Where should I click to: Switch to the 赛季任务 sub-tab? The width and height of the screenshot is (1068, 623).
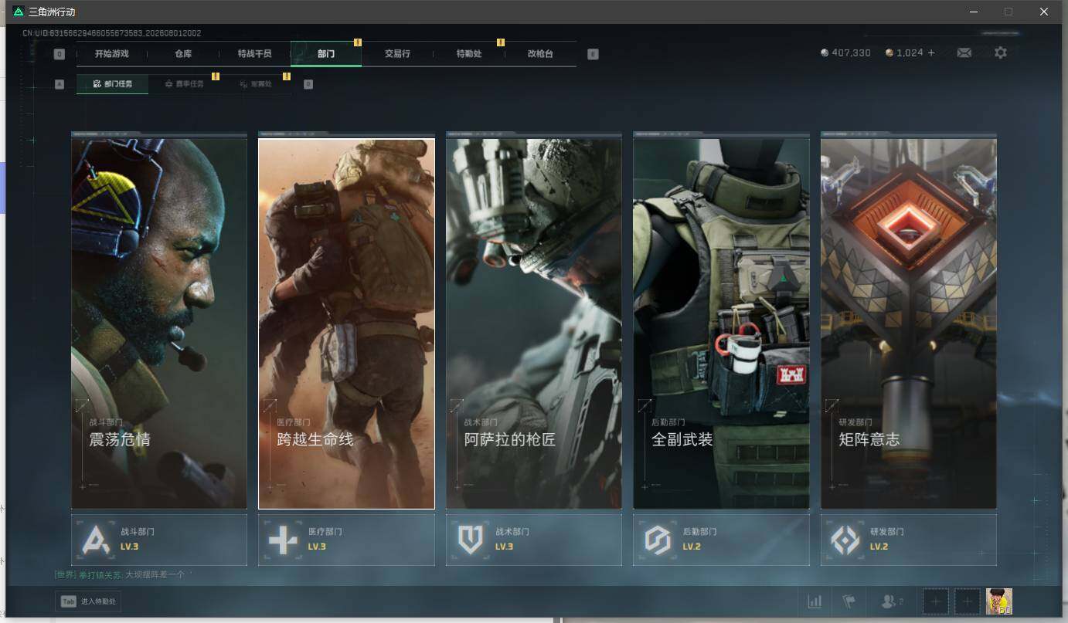[185, 84]
